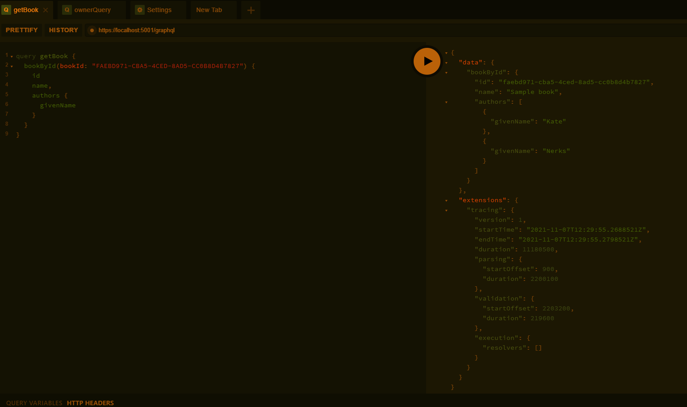Open the Settings tab

pyautogui.click(x=159, y=10)
